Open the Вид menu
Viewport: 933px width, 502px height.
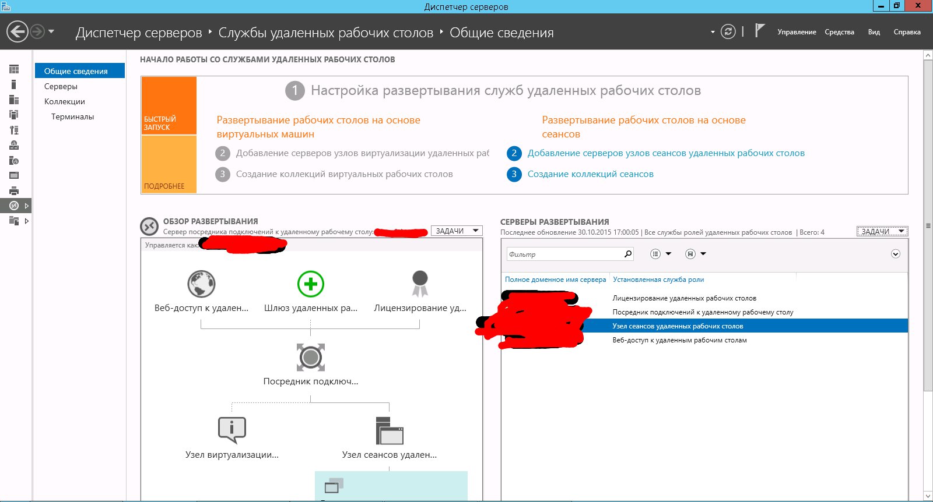[874, 32]
